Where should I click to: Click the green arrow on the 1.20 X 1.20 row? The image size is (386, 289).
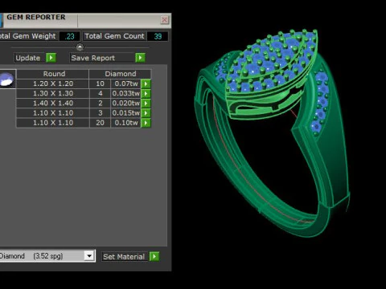(146, 83)
